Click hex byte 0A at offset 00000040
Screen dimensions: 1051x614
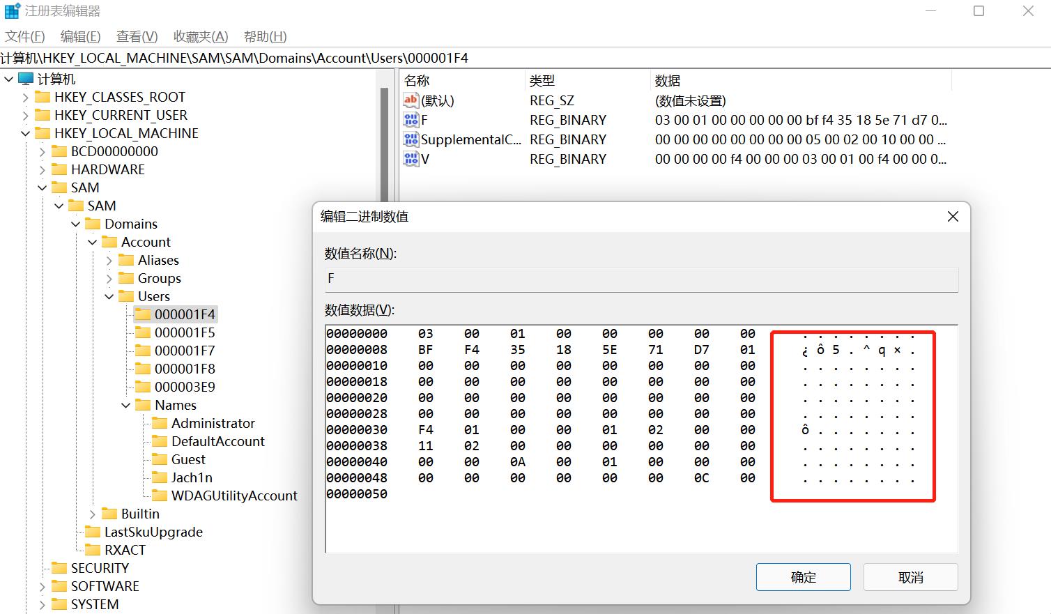pos(518,462)
